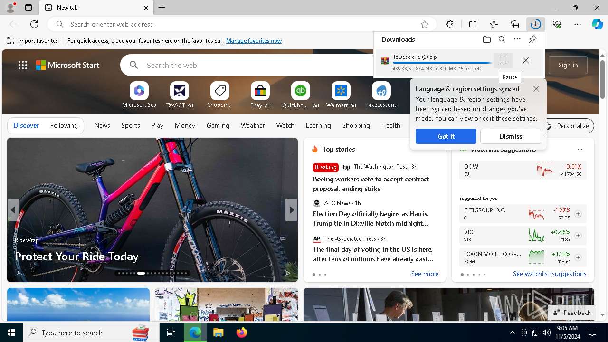Image resolution: width=608 pixels, height=342 pixels.
Task: Click Manage favorites now link
Action: [x=254, y=41]
